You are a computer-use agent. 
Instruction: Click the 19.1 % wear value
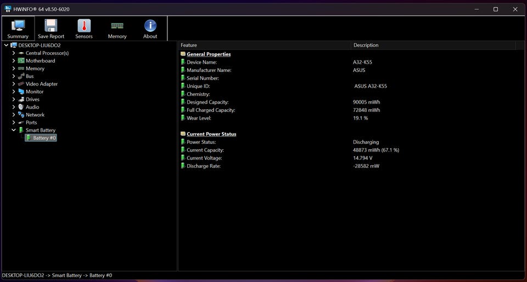point(360,118)
